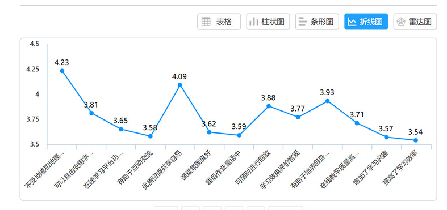Switch to the 柱状图 bar chart view
Screen dimensions: 447x210
(x=268, y=22)
